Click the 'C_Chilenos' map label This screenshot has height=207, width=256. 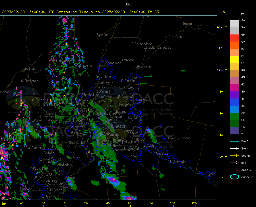30,81
